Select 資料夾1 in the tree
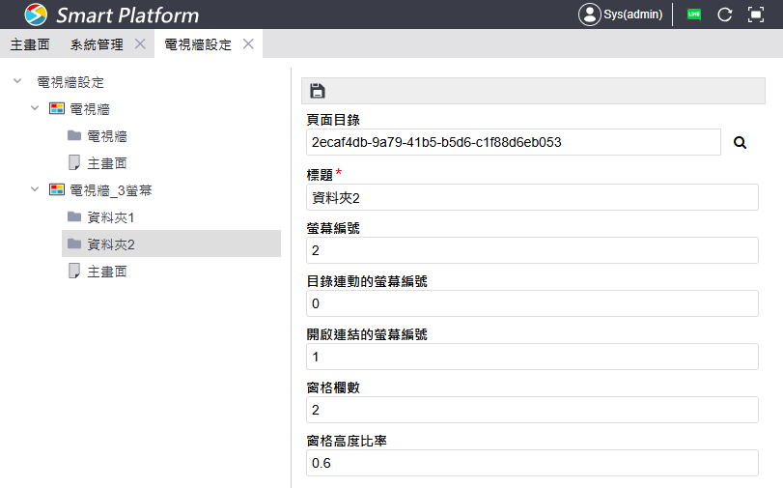Image resolution: width=783 pixels, height=488 pixels. tap(110, 217)
